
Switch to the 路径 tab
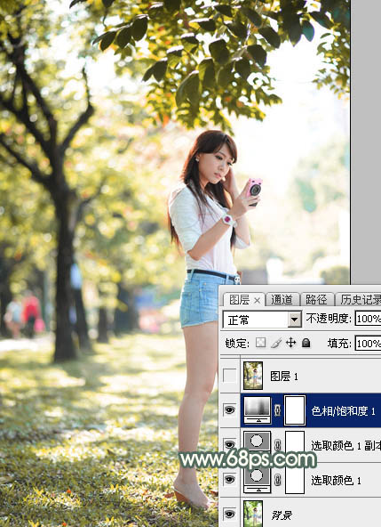316,299
